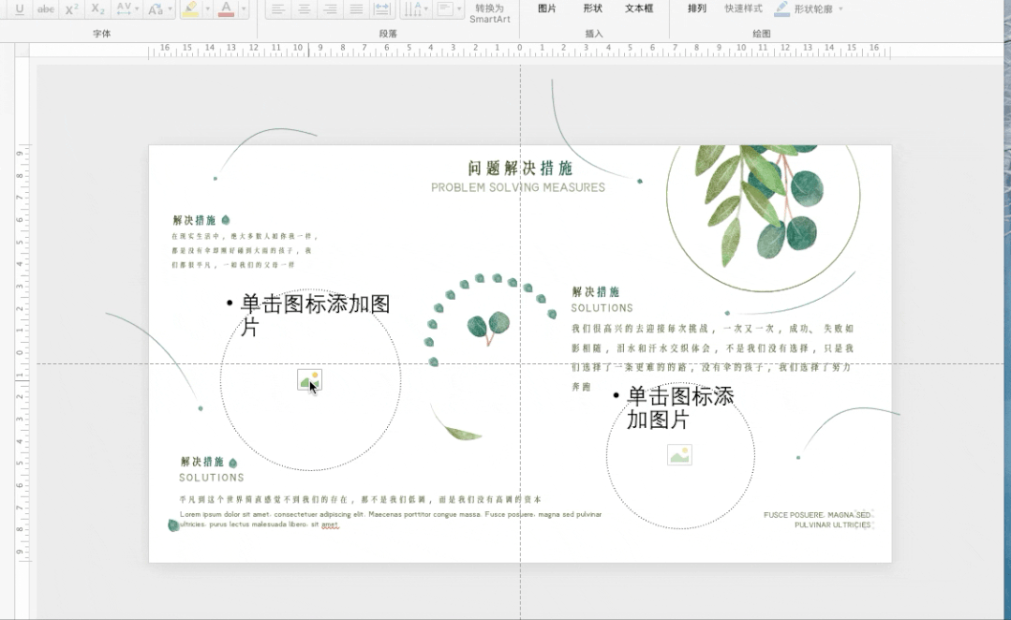Open the 排列 arrange options
The height and width of the screenshot is (620, 1011).
click(x=697, y=9)
